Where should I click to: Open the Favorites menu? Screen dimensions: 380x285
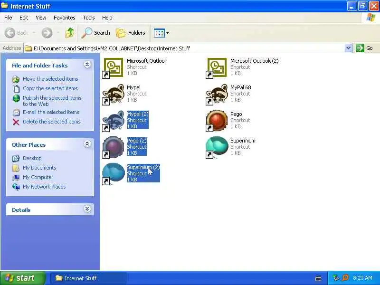[65, 18]
